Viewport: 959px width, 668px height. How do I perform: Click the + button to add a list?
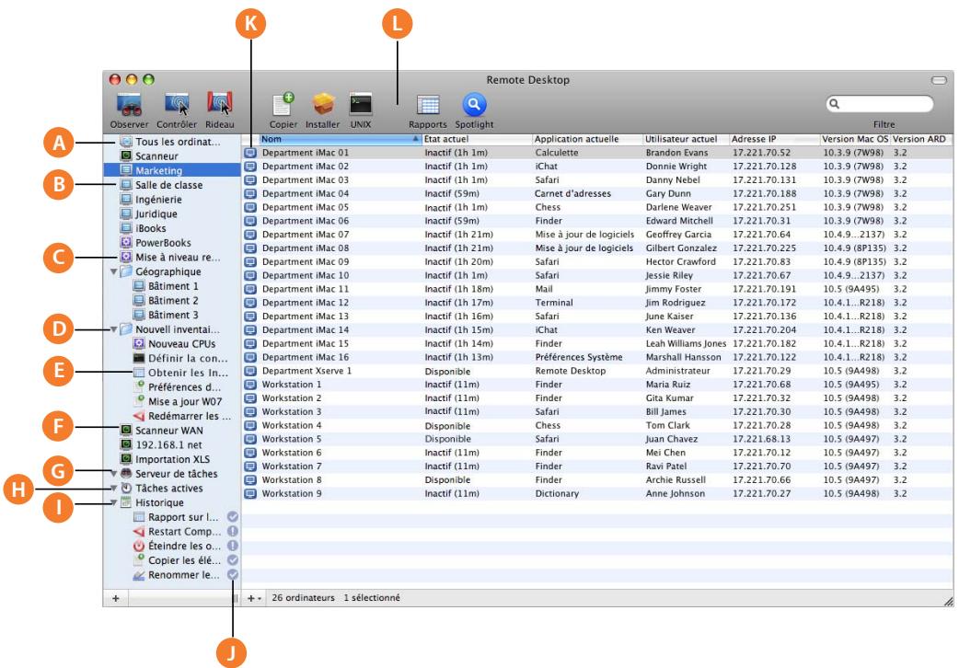(x=118, y=596)
